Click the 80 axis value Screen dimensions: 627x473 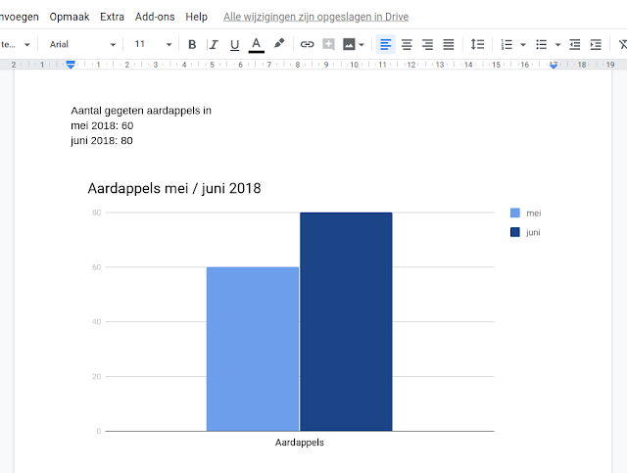96,213
